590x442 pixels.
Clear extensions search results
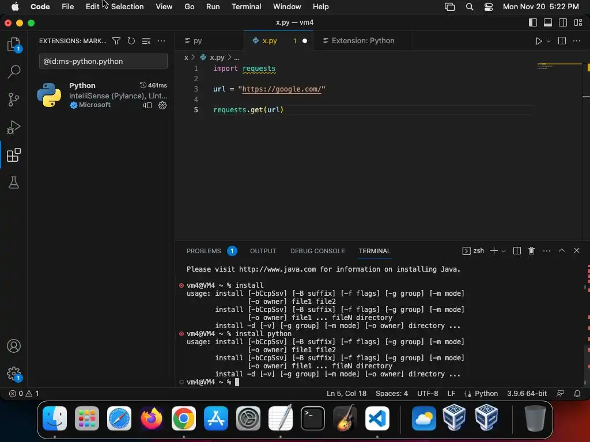point(146,41)
